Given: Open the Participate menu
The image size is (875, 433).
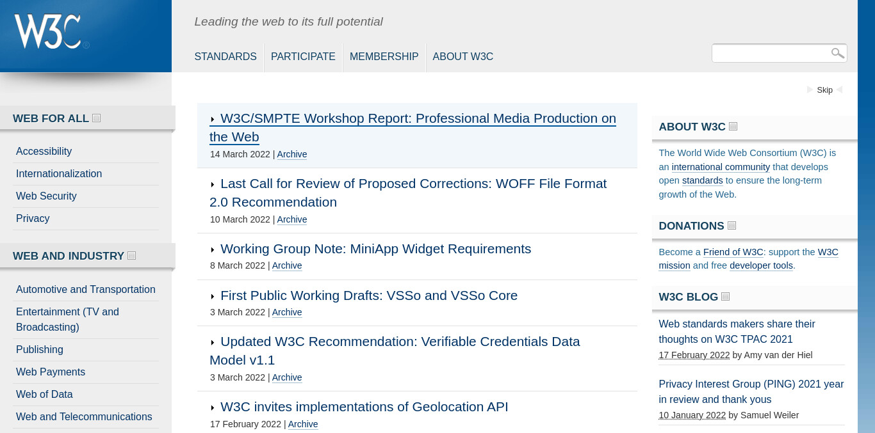Looking at the screenshot, I should pos(303,56).
